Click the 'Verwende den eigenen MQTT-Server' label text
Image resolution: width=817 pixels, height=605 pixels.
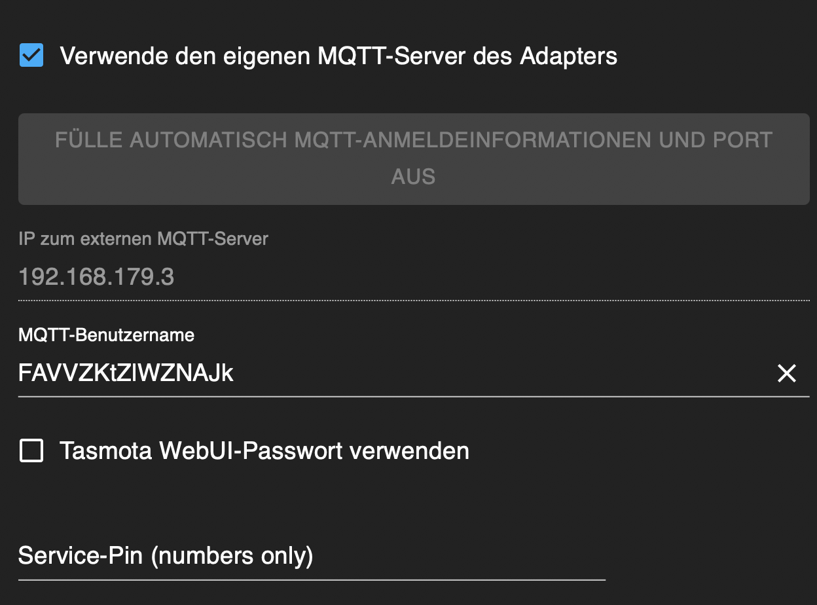tap(338, 56)
